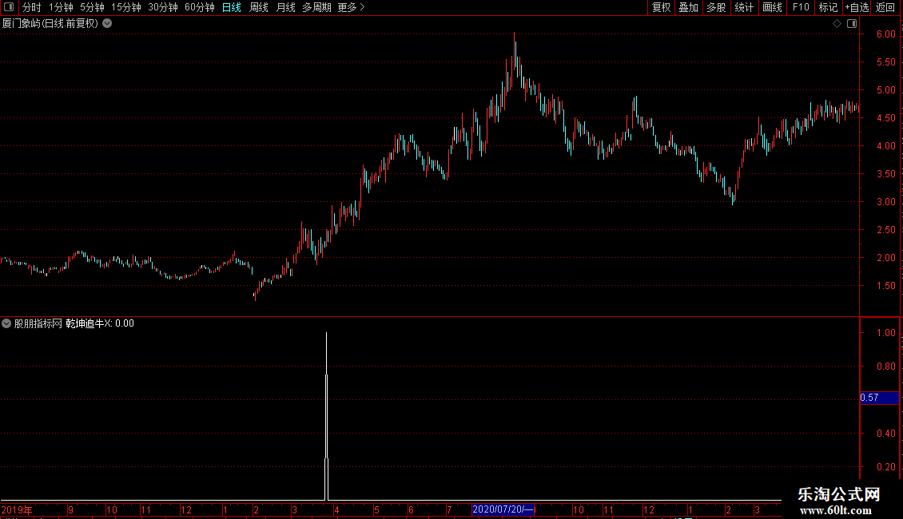Click the 标记 mark button
This screenshot has width=903, height=519.
click(x=828, y=7)
